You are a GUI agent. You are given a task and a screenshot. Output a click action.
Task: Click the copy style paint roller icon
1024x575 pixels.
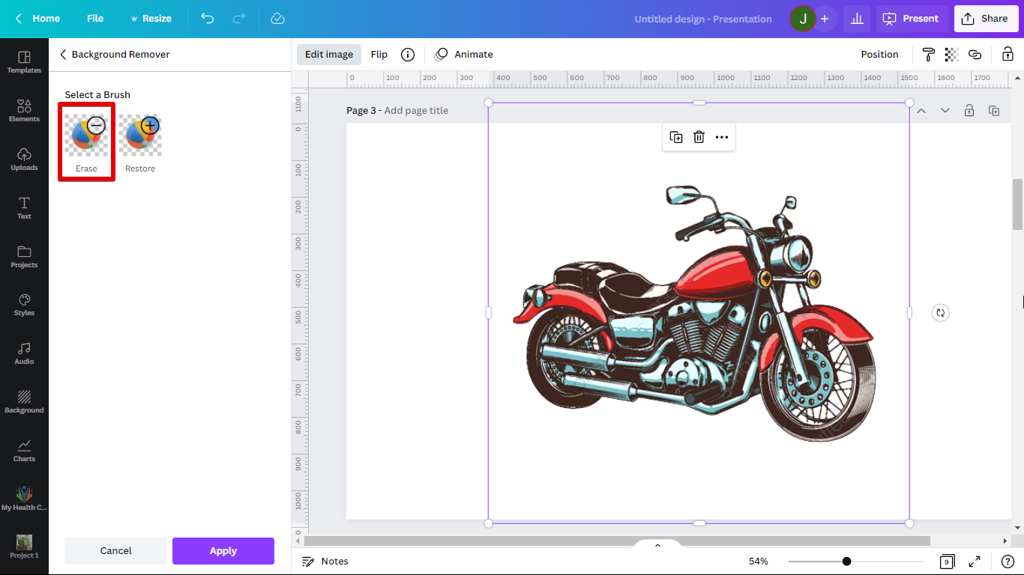click(x=928, y=55)
